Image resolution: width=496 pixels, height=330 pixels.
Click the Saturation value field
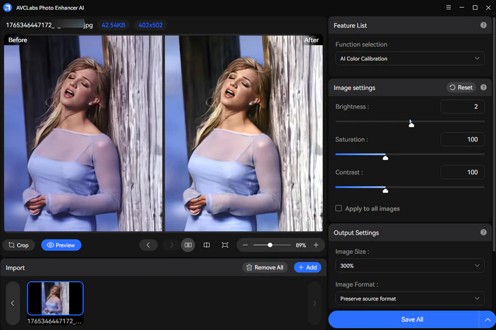[x=463, y=139]
